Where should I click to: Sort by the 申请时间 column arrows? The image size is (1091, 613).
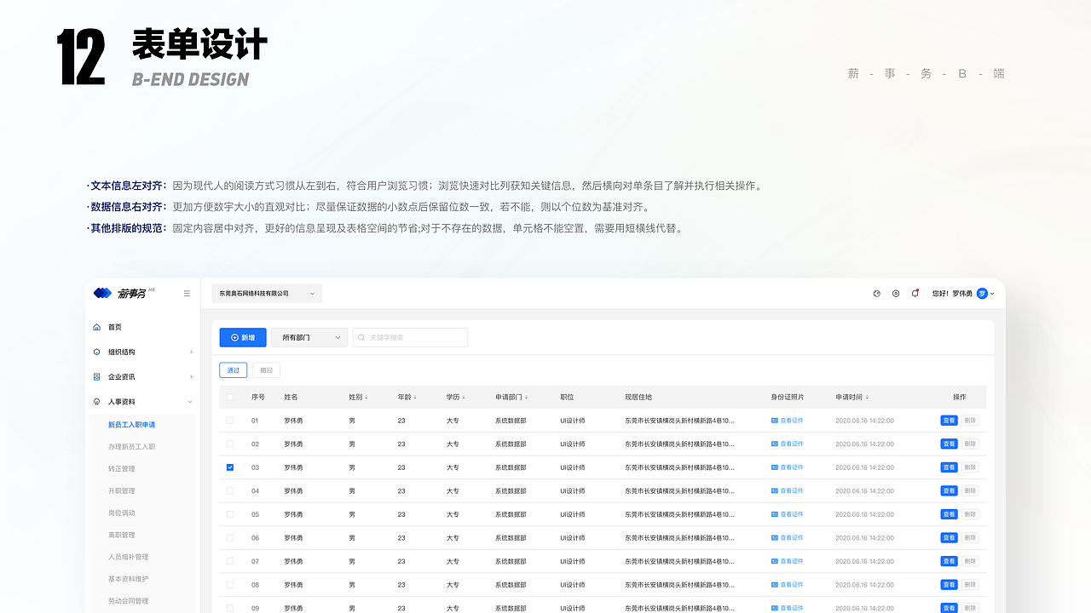click(867, 398)
